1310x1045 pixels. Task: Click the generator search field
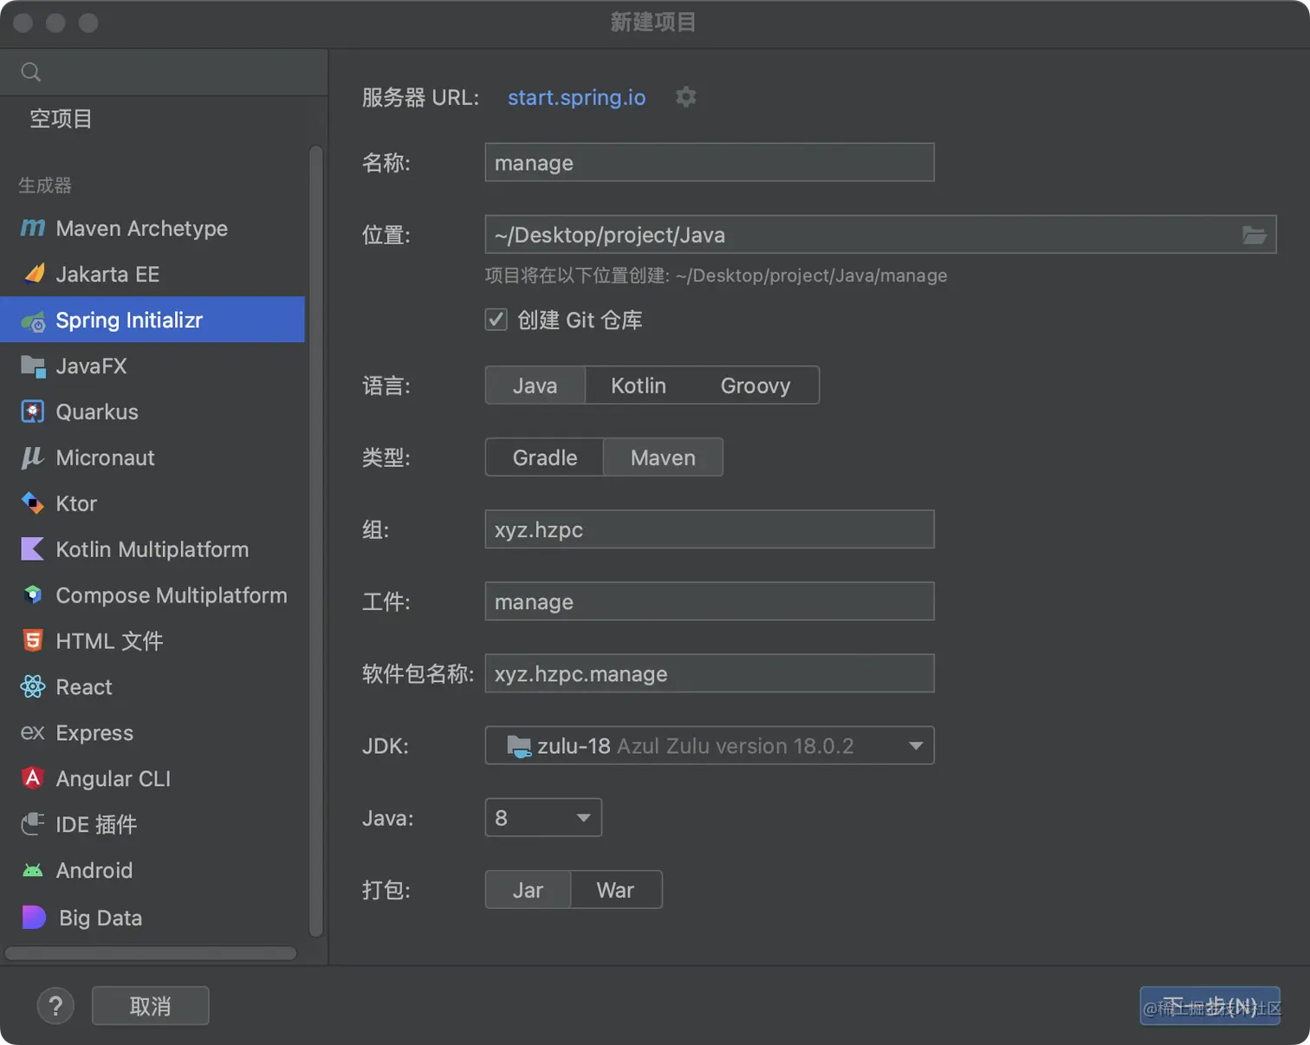(164, 72)
